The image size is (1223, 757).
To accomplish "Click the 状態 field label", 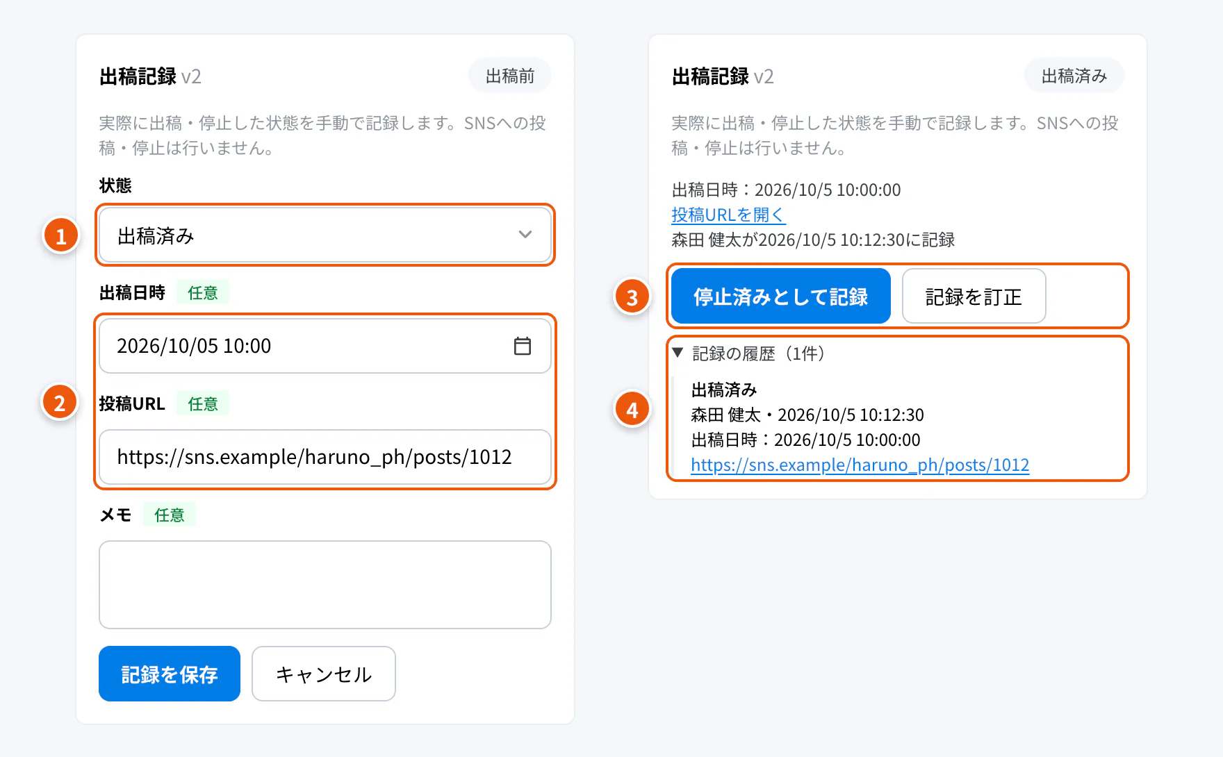I will coord(115,185).
